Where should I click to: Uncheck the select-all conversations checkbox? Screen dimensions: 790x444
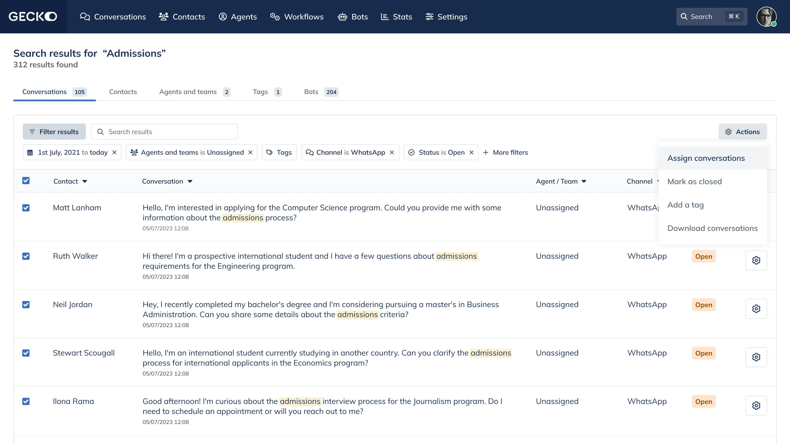click(26, 181)
